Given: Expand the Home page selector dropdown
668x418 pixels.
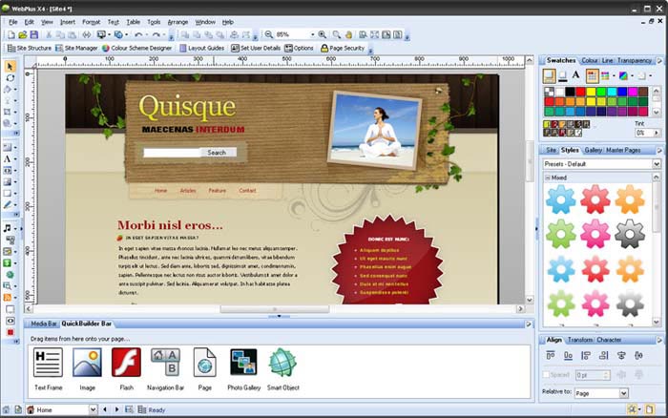Looking at the screenshot, I should click(94, 409).
